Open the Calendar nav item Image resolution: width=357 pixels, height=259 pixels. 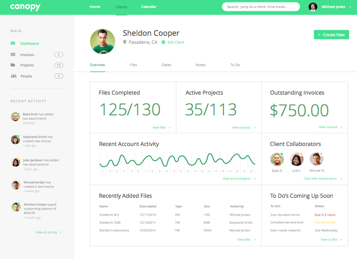(x=149, y=7)
